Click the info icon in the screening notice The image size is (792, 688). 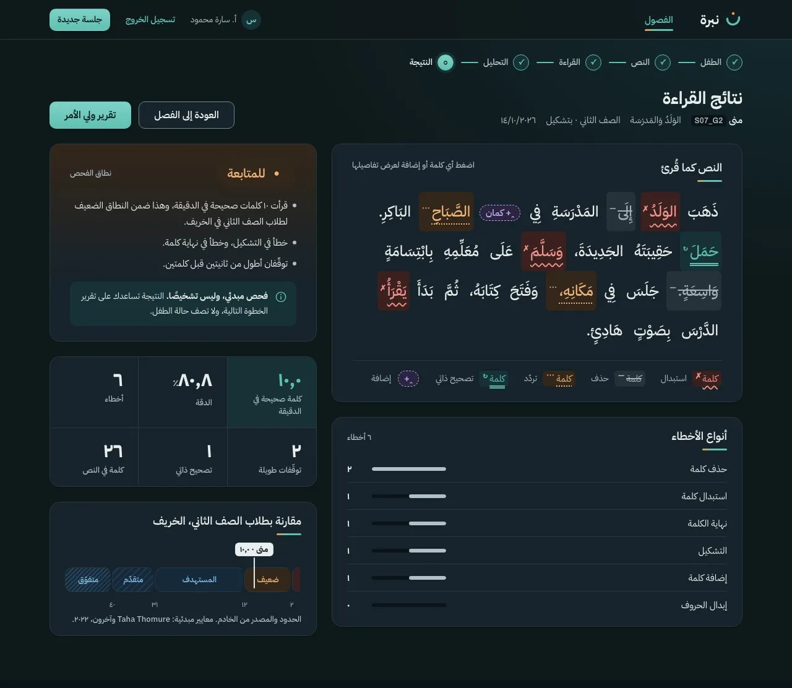[281, 297]
